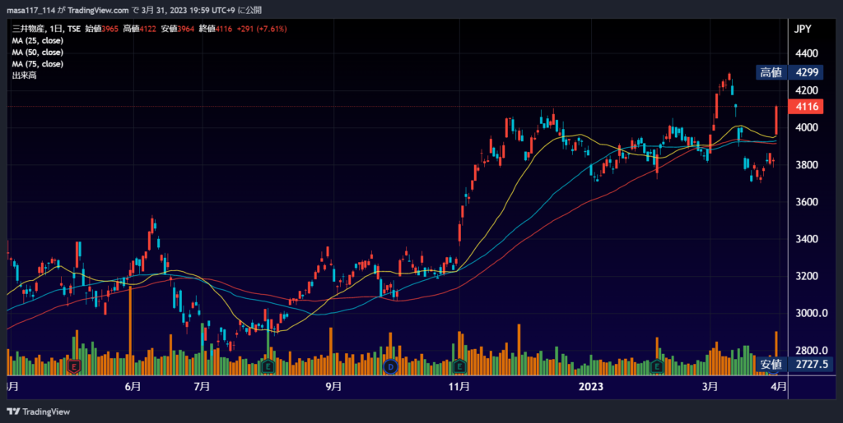Click the masa117_114 publisher text
Image resolution: width=843 pixels, height=423 pixels.
pos(31,11)
